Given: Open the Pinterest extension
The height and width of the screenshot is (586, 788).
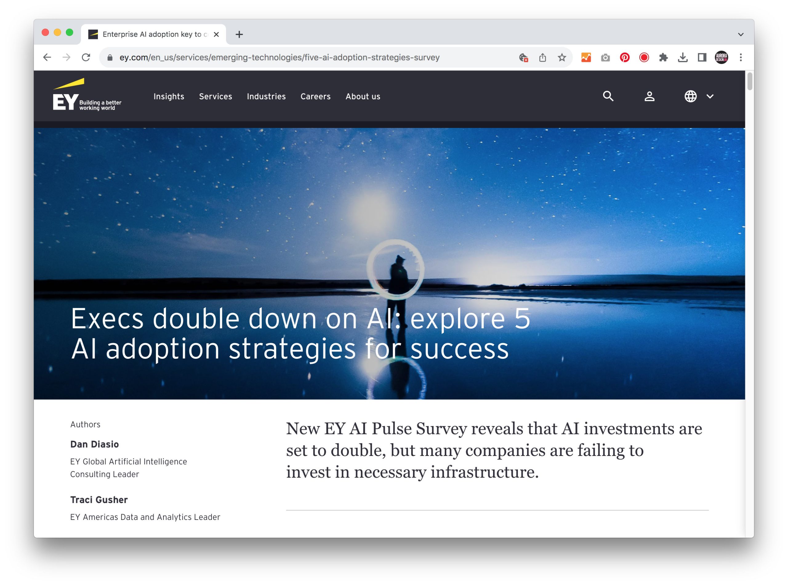Looking at the screenshot, I should (x=625, y=57).
